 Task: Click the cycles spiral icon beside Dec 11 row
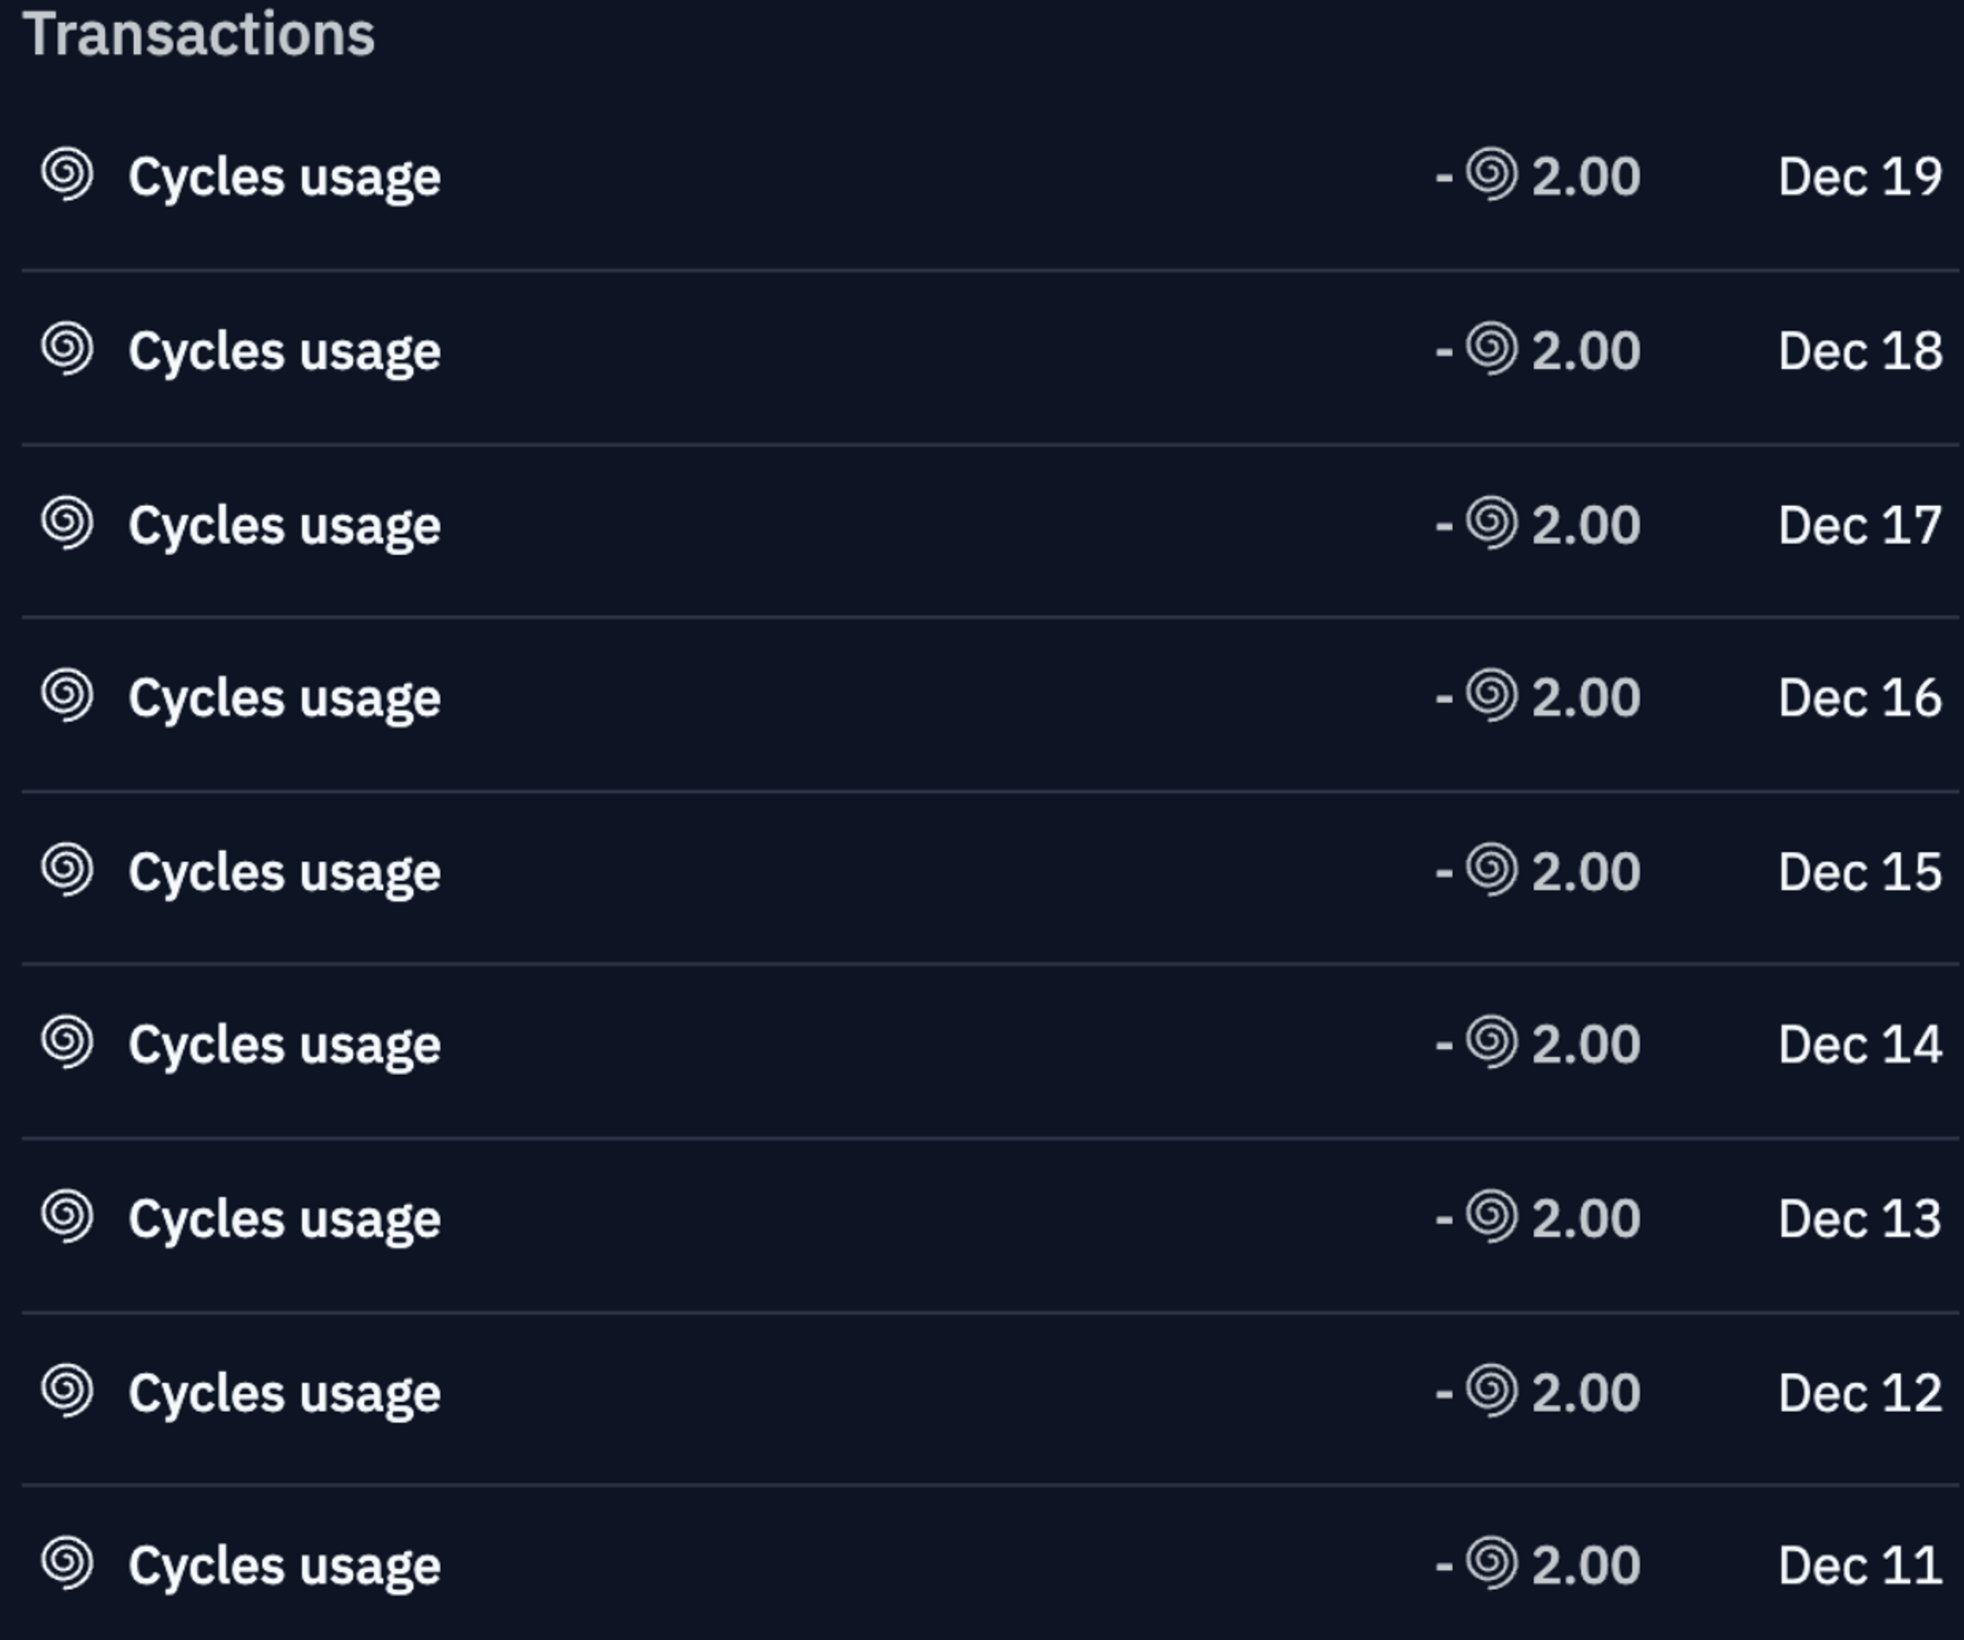pyautogui.click(x=68, y=1564)
